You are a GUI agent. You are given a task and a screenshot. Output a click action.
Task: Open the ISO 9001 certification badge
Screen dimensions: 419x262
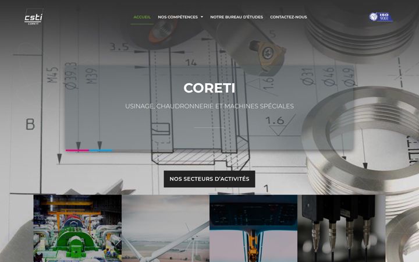pos(381,17)
